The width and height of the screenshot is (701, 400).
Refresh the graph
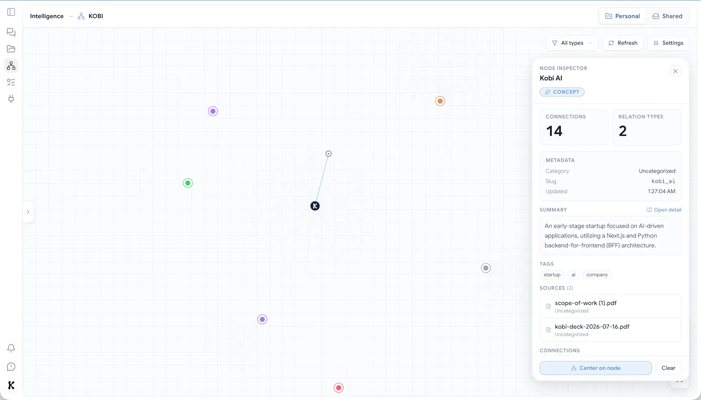(623, 43)
